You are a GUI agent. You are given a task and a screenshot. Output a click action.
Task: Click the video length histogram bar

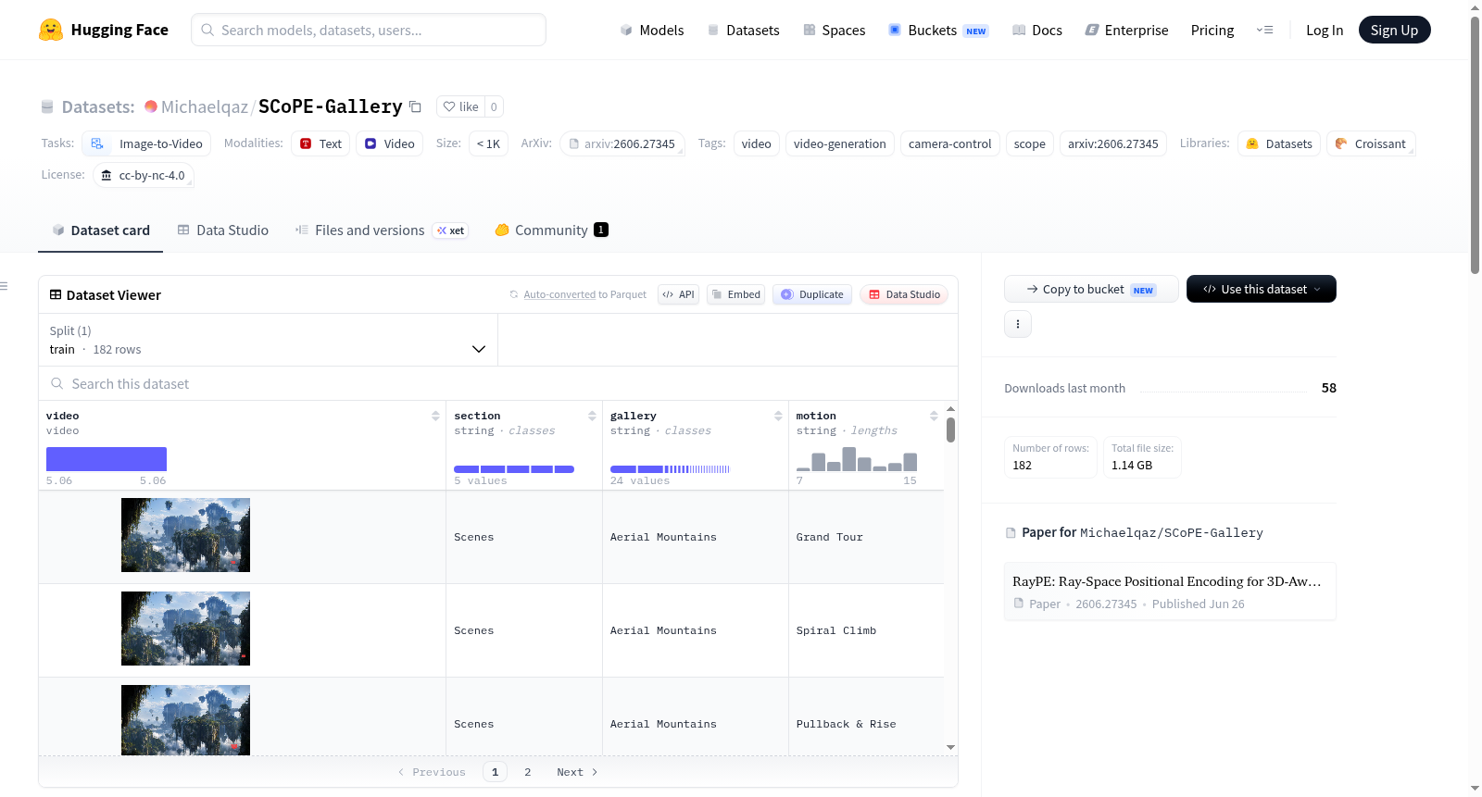tap(107, 459)
